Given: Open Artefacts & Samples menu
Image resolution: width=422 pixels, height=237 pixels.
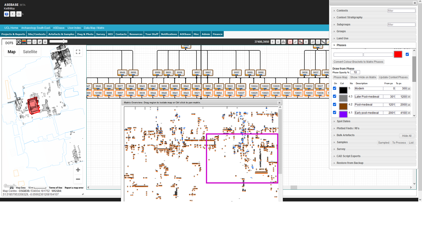Looking at the screenshot, I should pos(61,34).
